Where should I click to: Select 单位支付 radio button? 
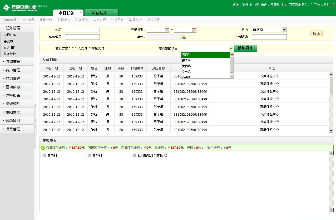pyautogui.click(x=90, y=48)
